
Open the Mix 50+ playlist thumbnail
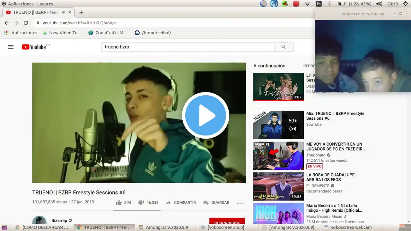[x=278, y=125]
